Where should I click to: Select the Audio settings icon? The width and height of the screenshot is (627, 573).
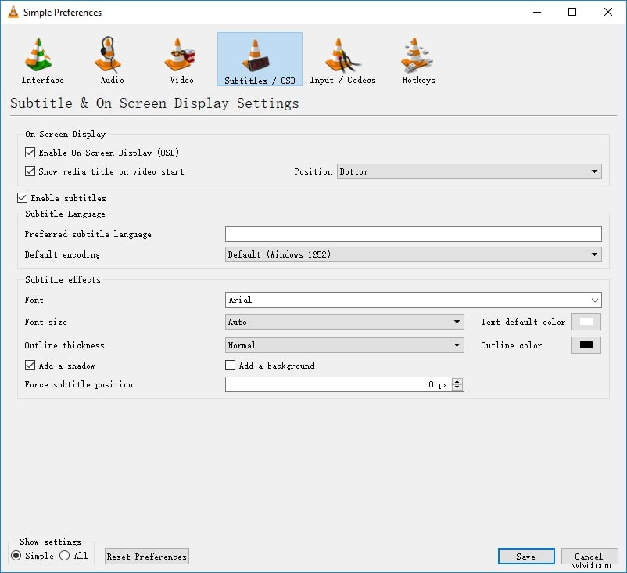click(x=109, y=59)
